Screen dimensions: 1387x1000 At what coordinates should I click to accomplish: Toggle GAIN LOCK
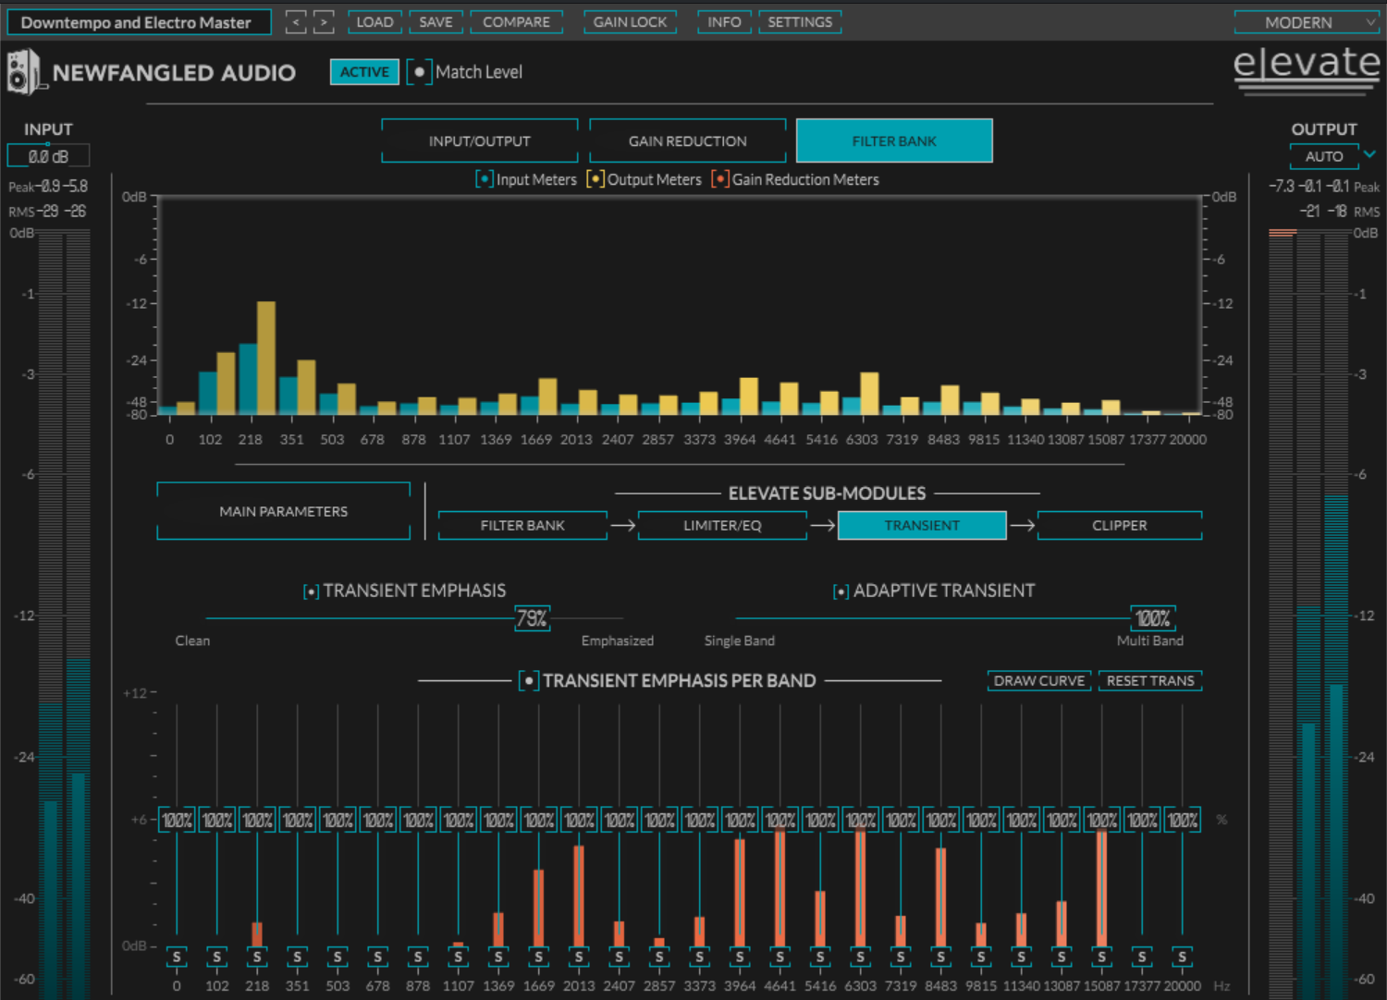click(630, 22)
